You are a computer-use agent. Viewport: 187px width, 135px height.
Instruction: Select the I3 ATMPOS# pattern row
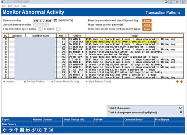tap(93, 65)
